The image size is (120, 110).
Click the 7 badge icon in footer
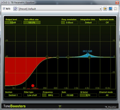click(60, 106)
